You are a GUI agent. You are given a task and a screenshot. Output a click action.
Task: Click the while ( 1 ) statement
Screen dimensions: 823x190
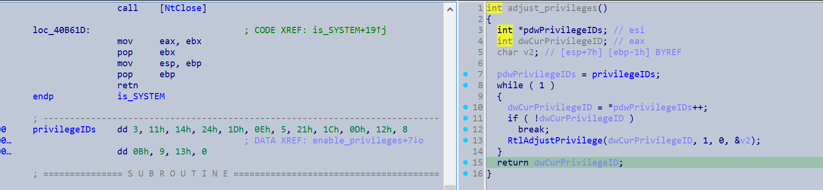point(526,85)
